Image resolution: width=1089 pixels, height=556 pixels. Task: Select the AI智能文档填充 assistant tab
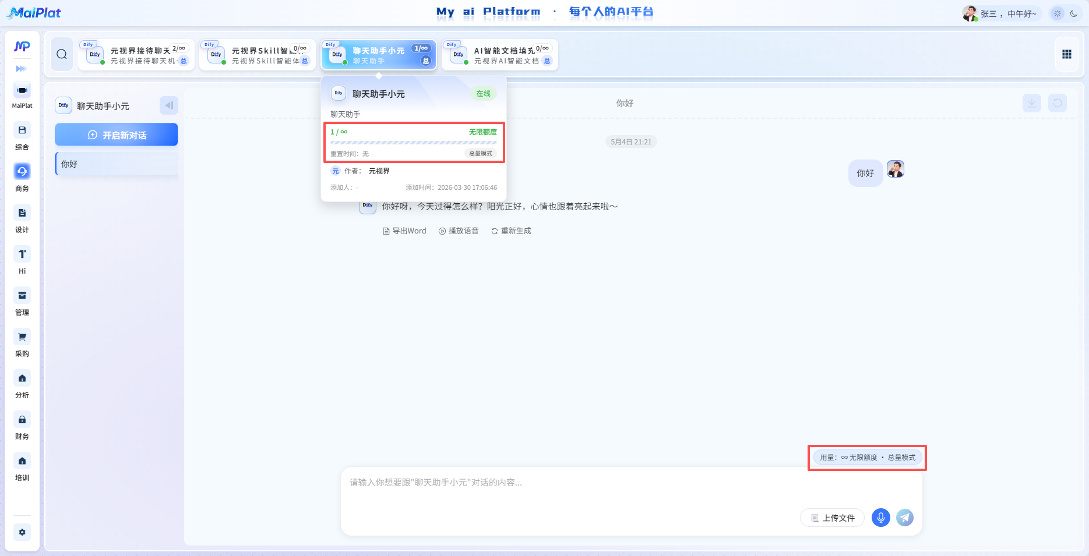500,55
